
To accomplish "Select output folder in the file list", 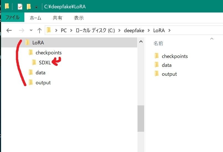I will pos(169,74).
